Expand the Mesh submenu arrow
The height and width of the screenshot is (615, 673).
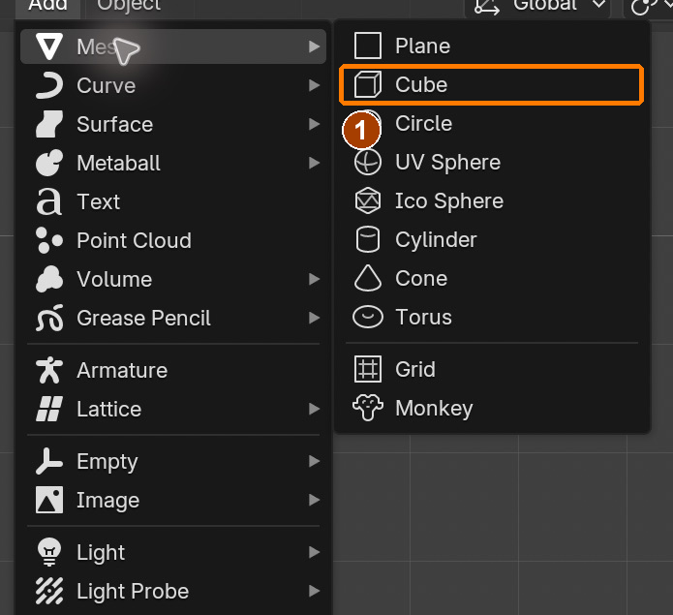[x=314, y=46]
